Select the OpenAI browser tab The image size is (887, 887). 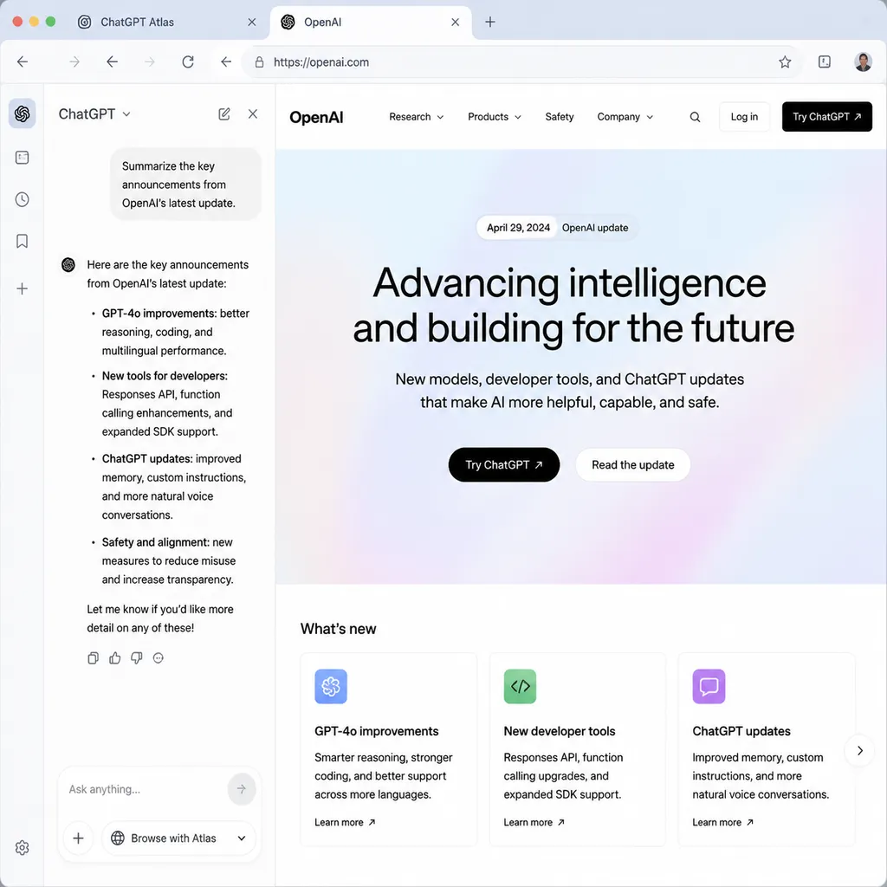(322, 22)
